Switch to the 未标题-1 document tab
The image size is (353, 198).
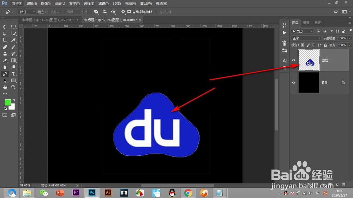click(x=48, y=20)
